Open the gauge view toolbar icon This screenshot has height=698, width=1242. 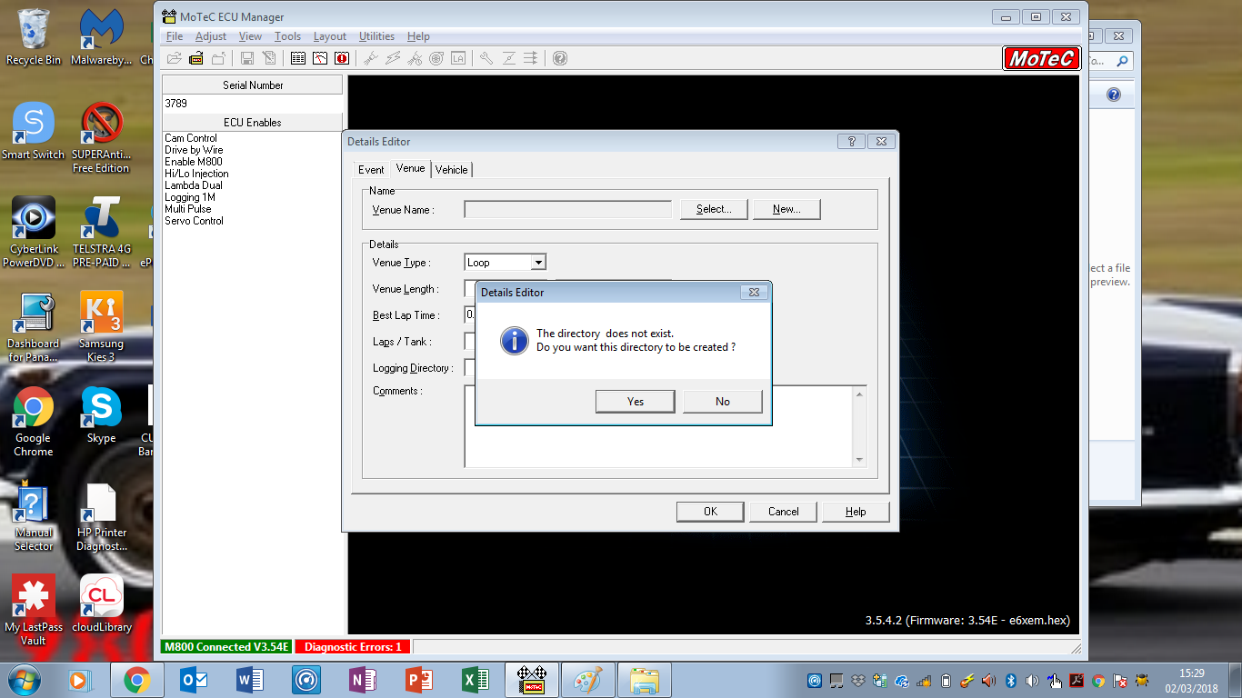click(x=320, y=58)
